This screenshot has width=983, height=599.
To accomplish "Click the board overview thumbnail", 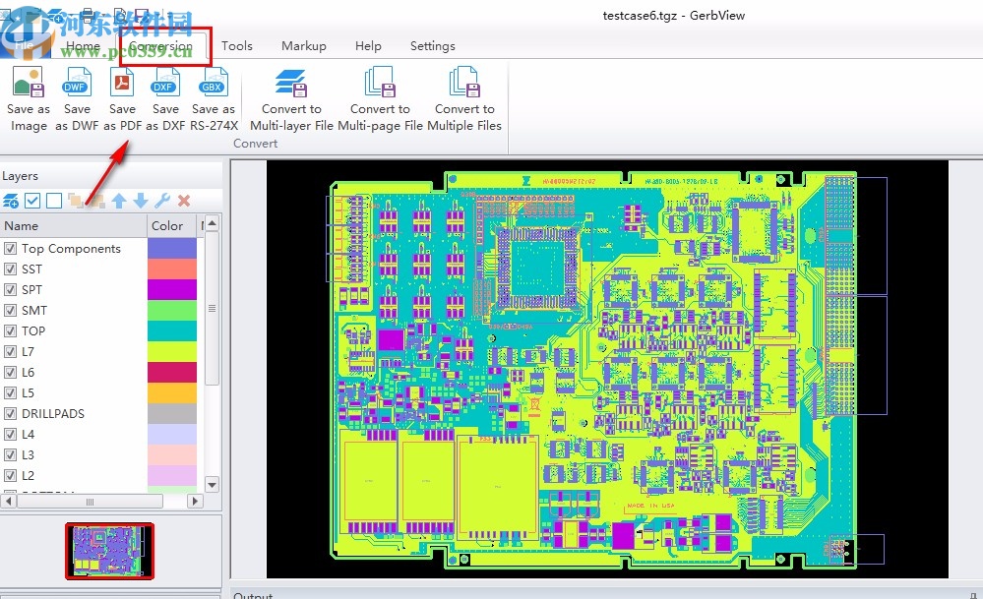I will tap(109, 551).
